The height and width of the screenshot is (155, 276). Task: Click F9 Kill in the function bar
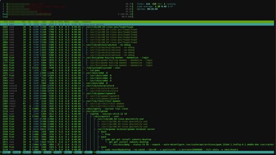[87, 152]
